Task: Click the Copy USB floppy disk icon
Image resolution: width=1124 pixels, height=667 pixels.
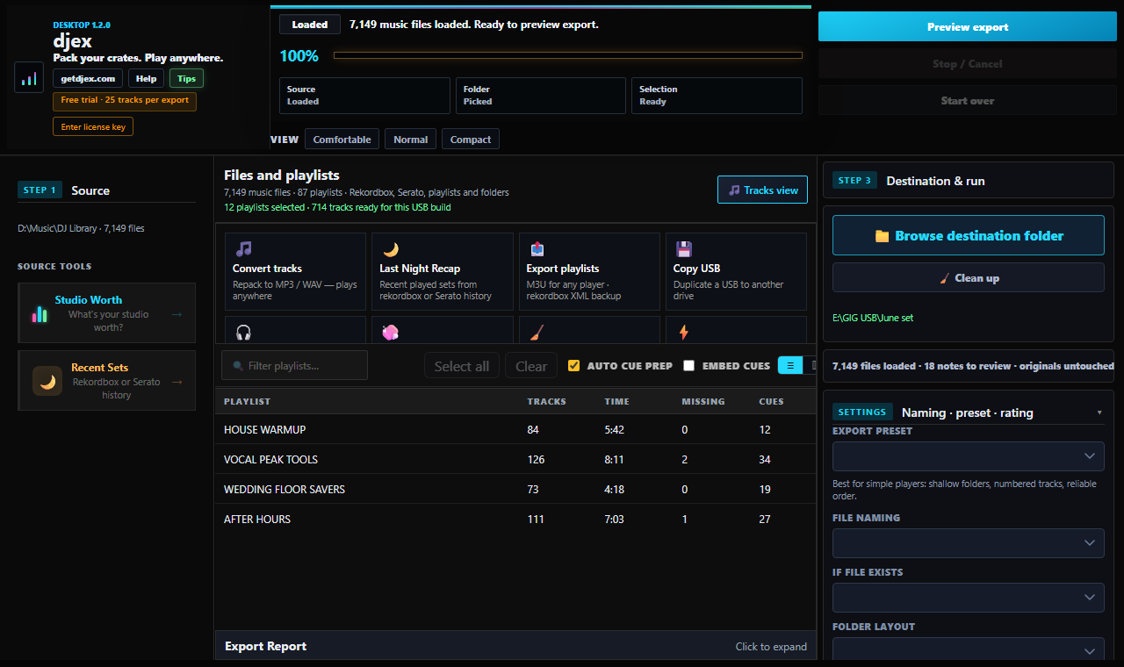Action: click(684, 249)
